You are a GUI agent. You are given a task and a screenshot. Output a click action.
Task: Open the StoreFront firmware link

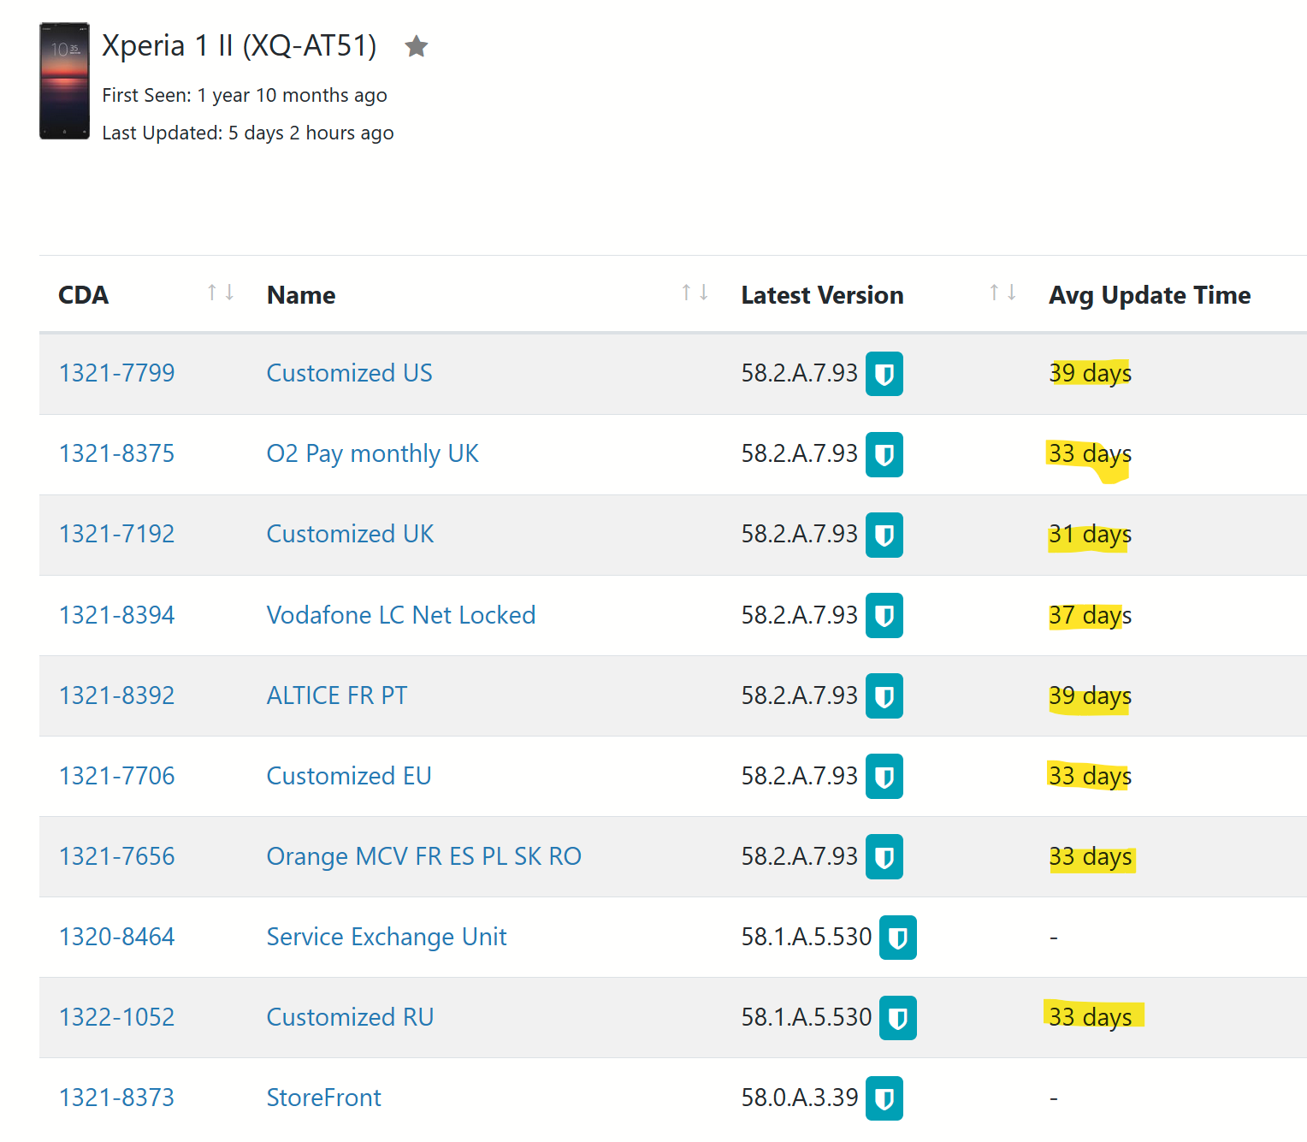pos(323,1098)
